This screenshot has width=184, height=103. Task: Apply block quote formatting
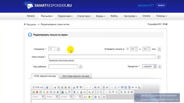click(x=113, y=92)
